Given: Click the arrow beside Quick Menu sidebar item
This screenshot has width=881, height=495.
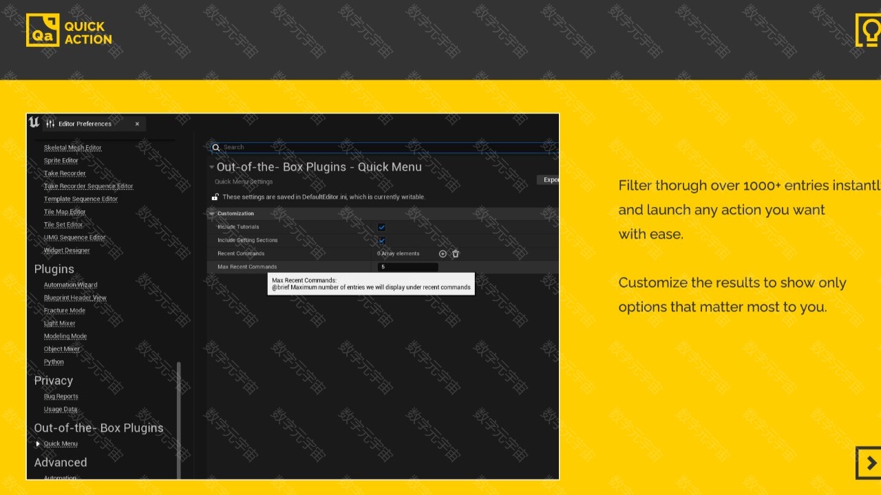Looking at the screenshot, I should coord(38,444).
